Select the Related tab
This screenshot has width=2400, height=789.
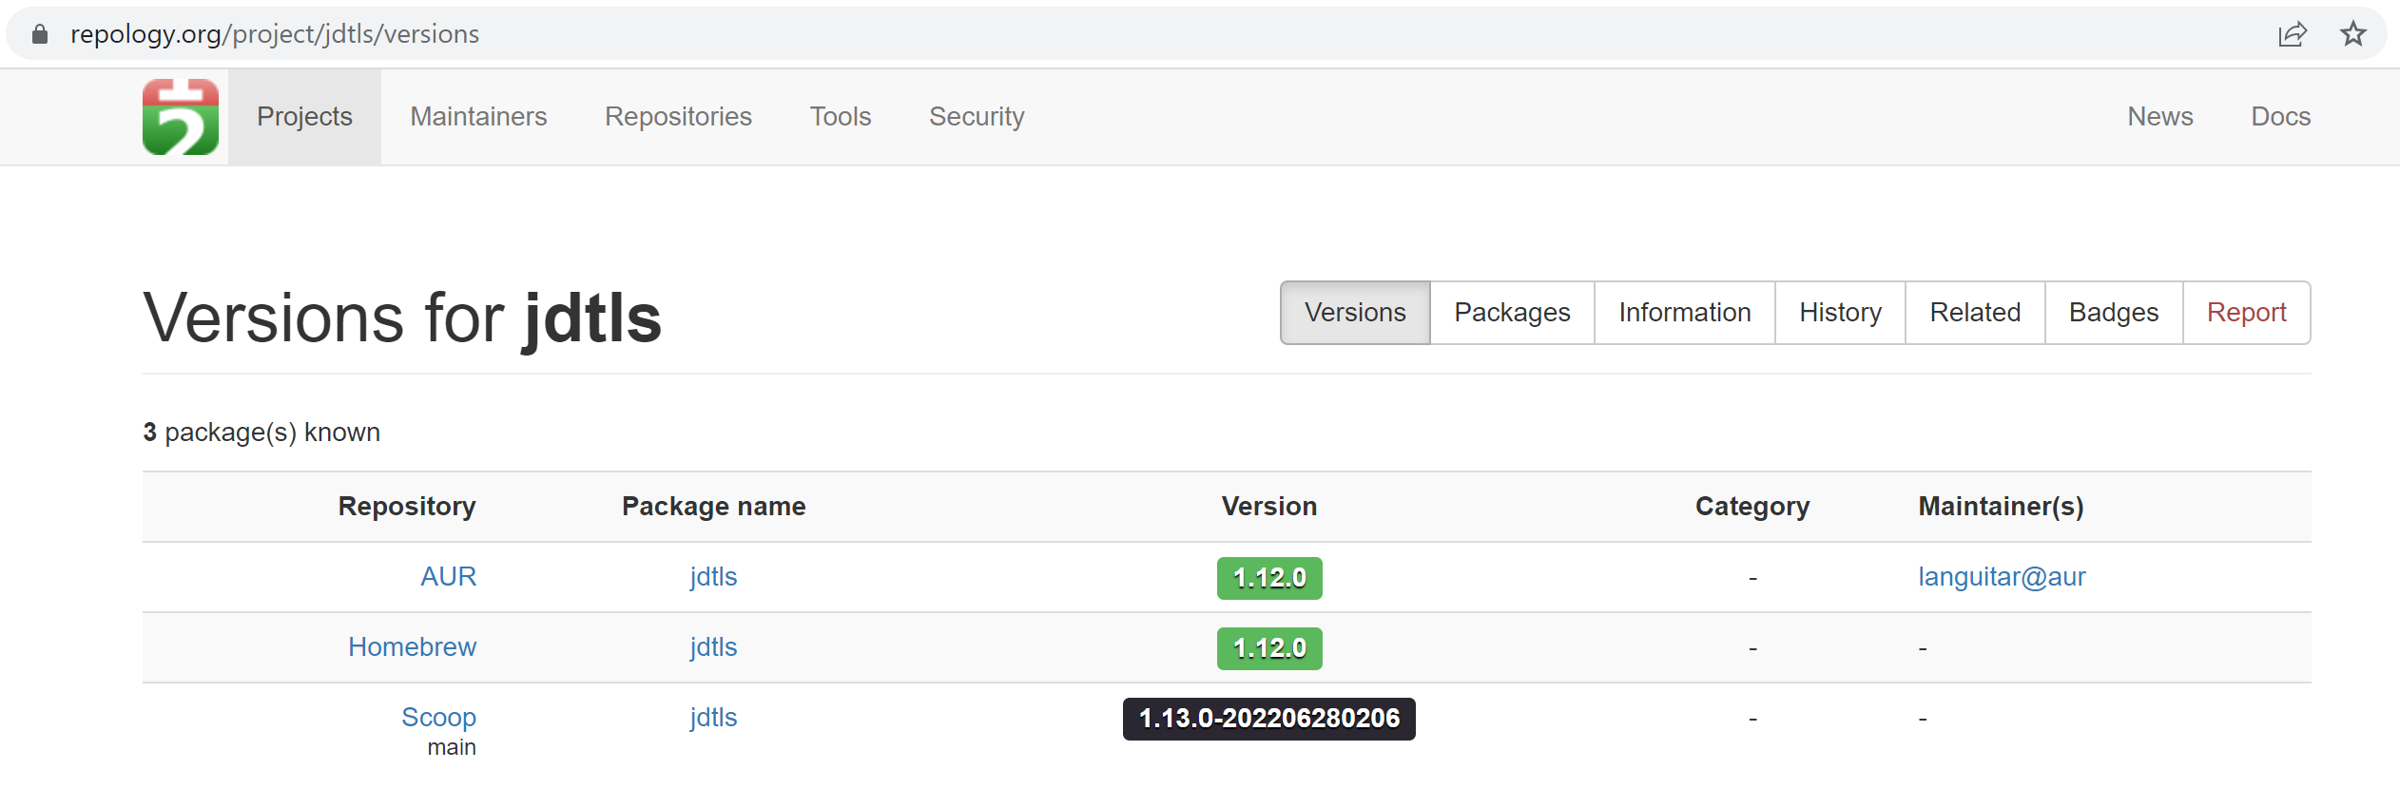[x=1975, y=313]
